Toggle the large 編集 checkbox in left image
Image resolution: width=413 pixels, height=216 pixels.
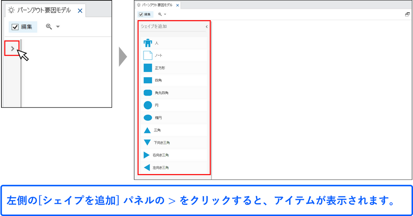click(x=15, y=27)
